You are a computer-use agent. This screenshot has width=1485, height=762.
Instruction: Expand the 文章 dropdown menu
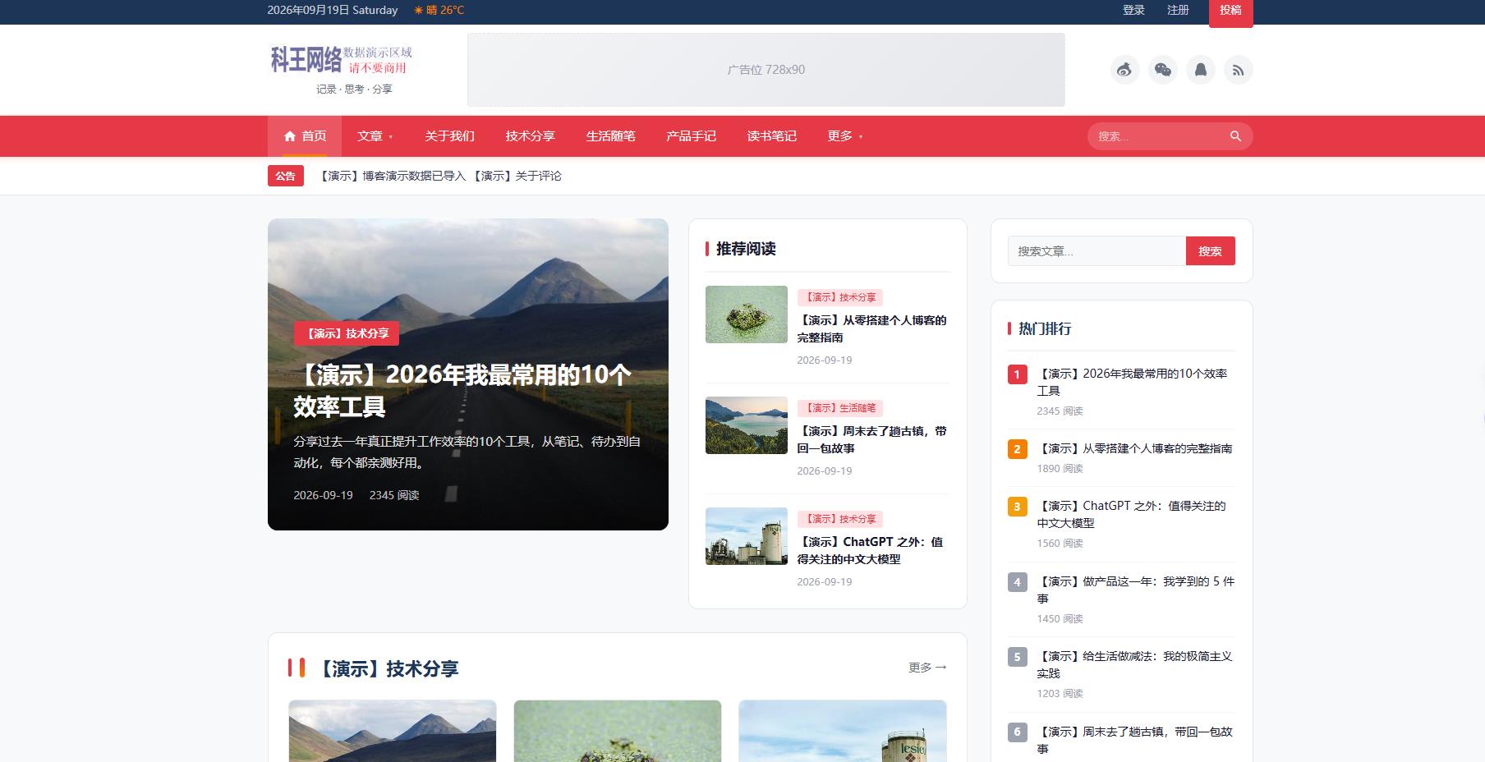[x=375, y=136]
